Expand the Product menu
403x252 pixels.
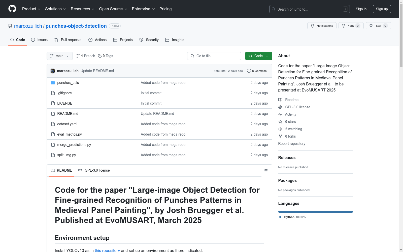[x=31, y=9]
